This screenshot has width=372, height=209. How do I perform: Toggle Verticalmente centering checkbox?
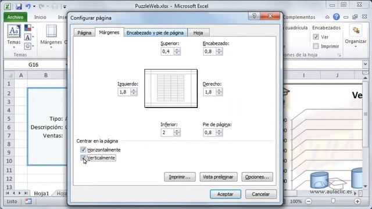(x=83, y=157)
